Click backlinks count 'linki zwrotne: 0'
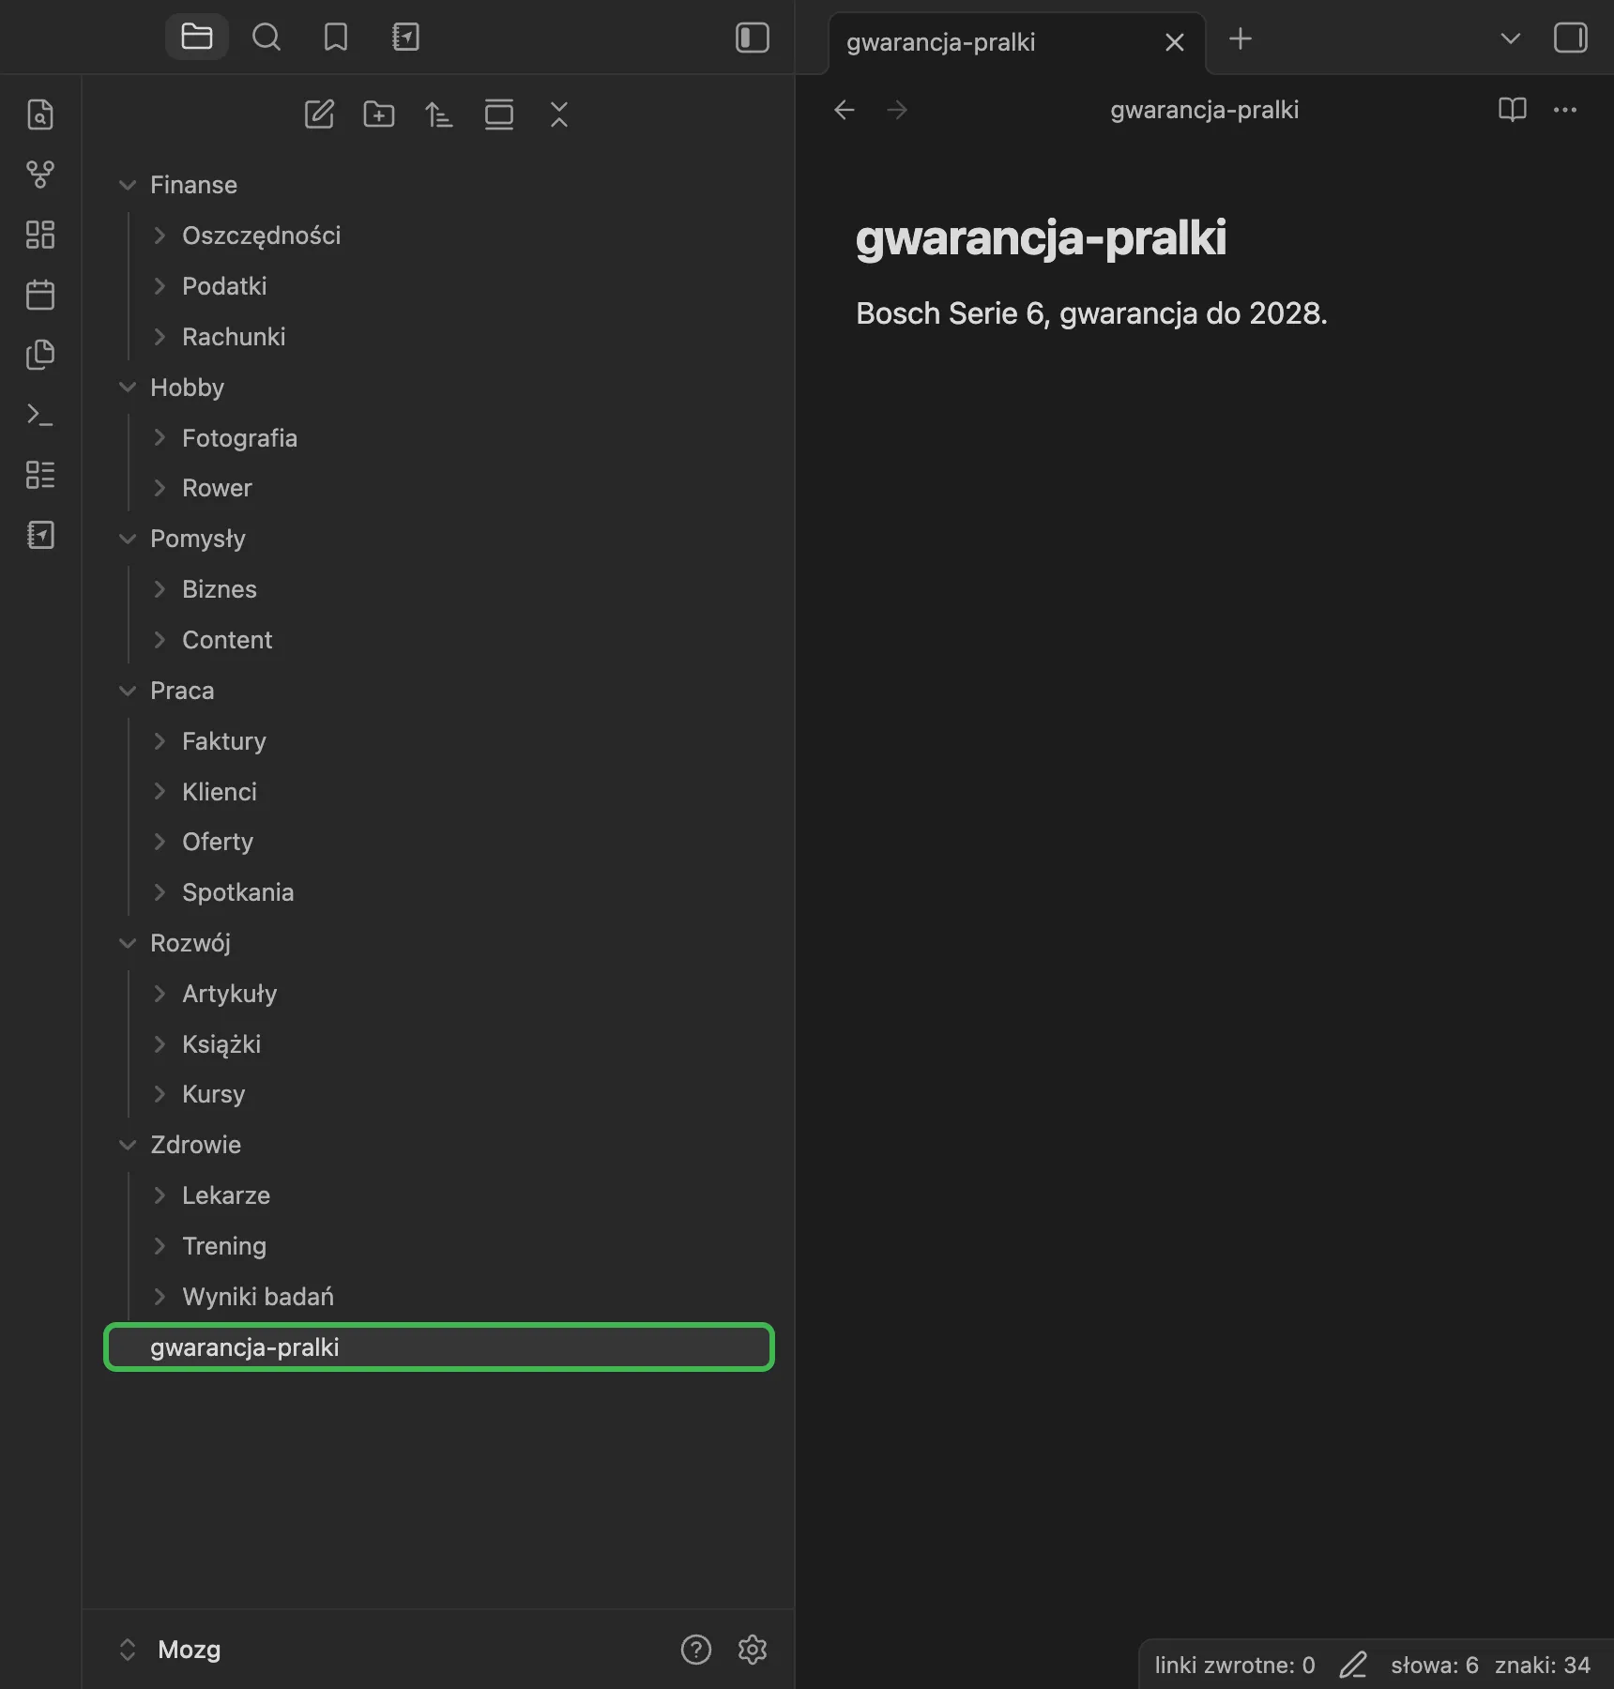The image size is (1614, 1689). point(1235,1665)
